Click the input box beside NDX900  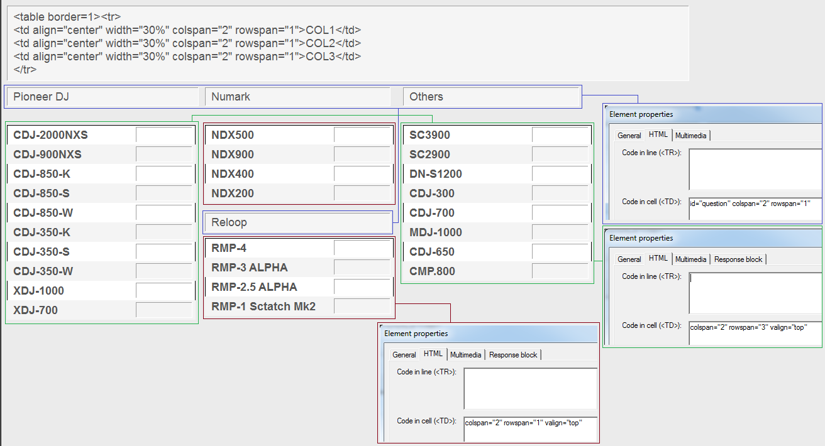[x=363, y=155]
